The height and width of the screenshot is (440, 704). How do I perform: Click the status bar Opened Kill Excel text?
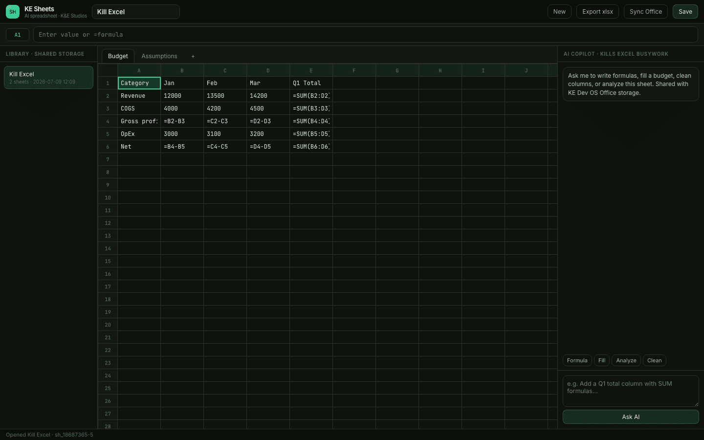click(x=49, y=435)
